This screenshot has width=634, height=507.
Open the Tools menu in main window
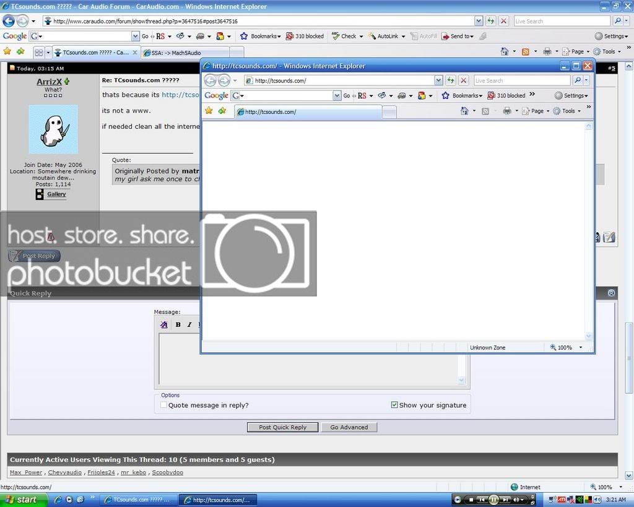607,51
